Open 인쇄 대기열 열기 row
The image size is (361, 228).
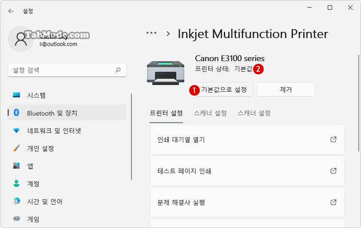(247, 139)
